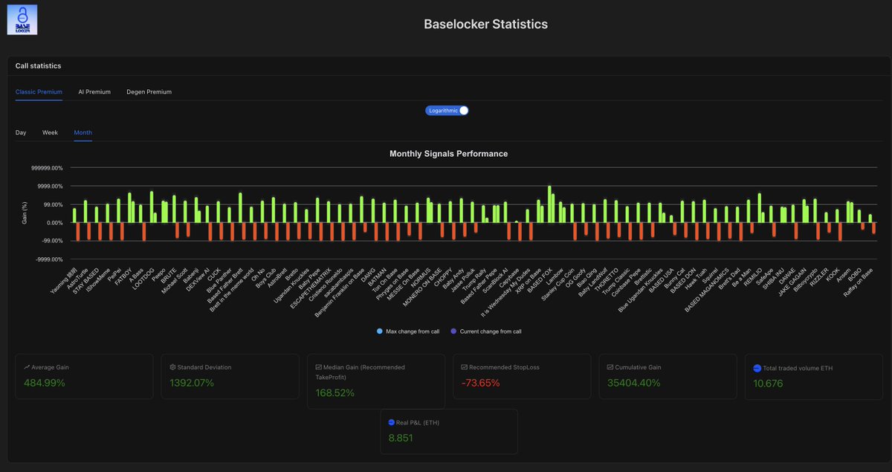Click the 'Baselocker Statistics' page title

pyautogui.click(x=485, y=24)
